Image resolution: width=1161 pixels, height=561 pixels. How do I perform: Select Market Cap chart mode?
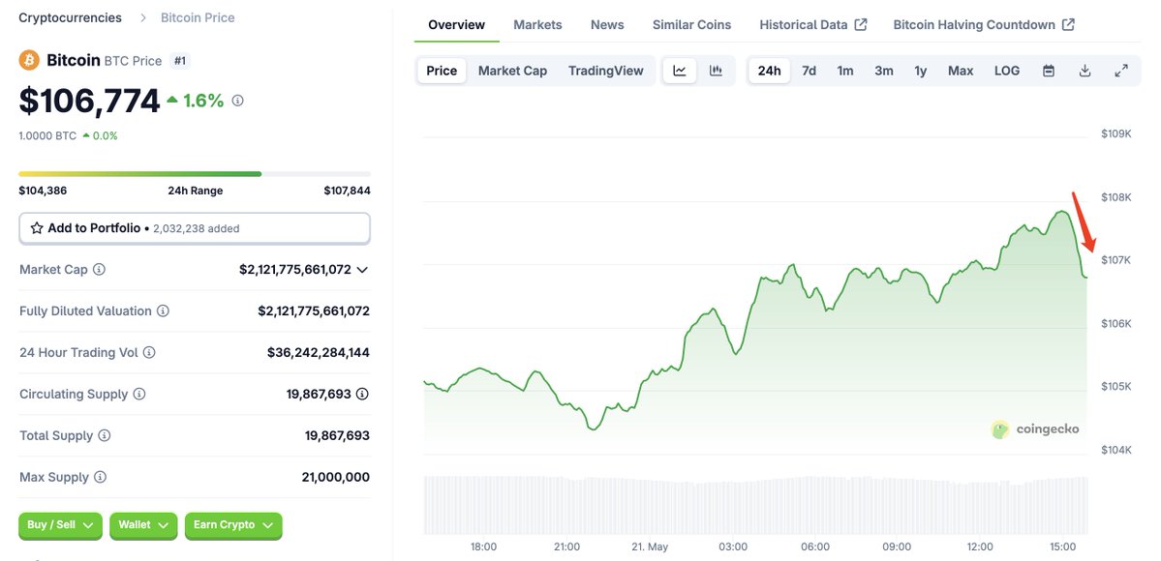click(x=512, y=71)
